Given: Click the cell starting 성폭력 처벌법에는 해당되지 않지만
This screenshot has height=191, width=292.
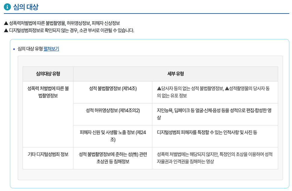Looking at the screenshot, I should 215,158.
